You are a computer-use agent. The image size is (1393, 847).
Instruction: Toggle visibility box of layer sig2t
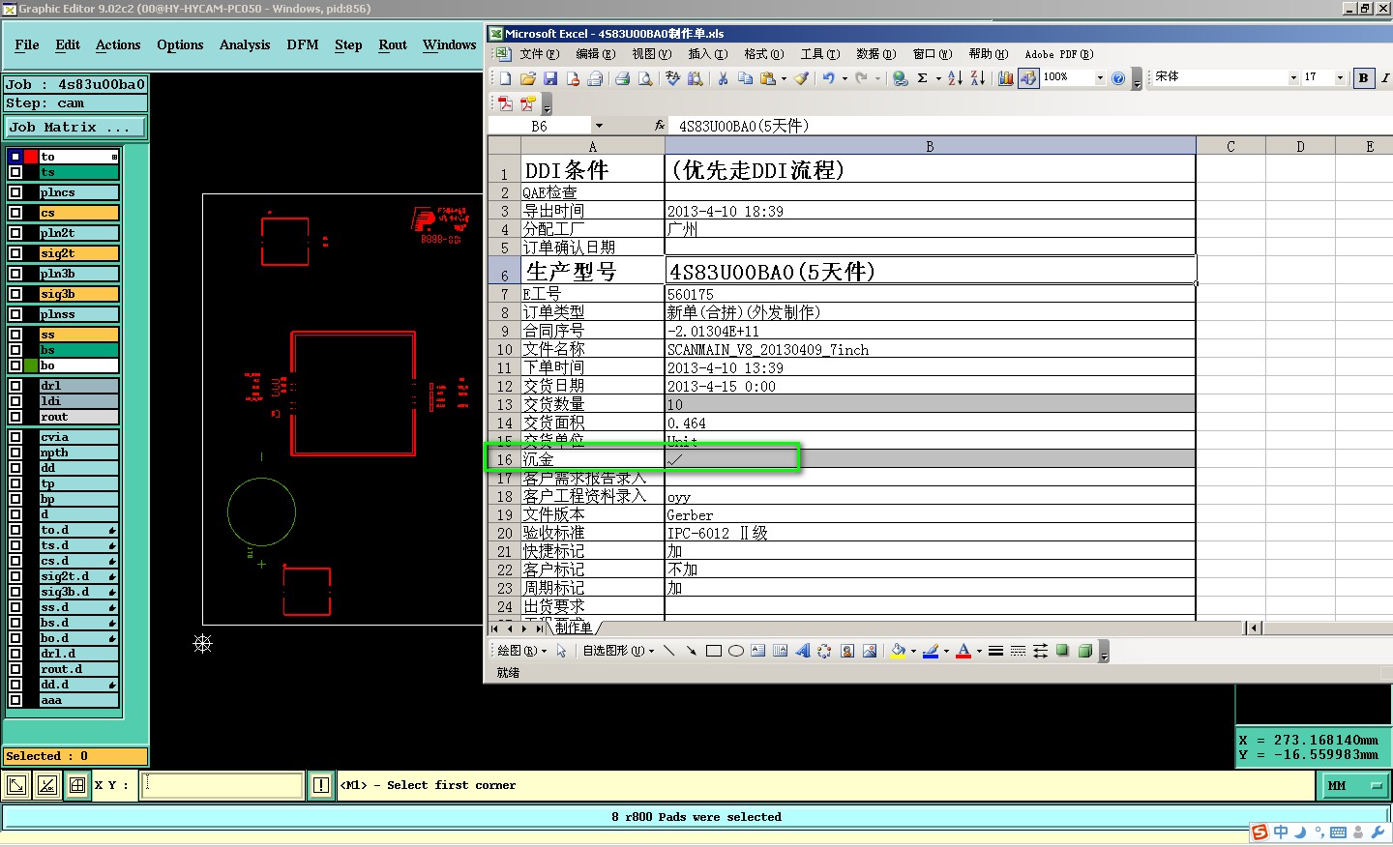point(15,253)
